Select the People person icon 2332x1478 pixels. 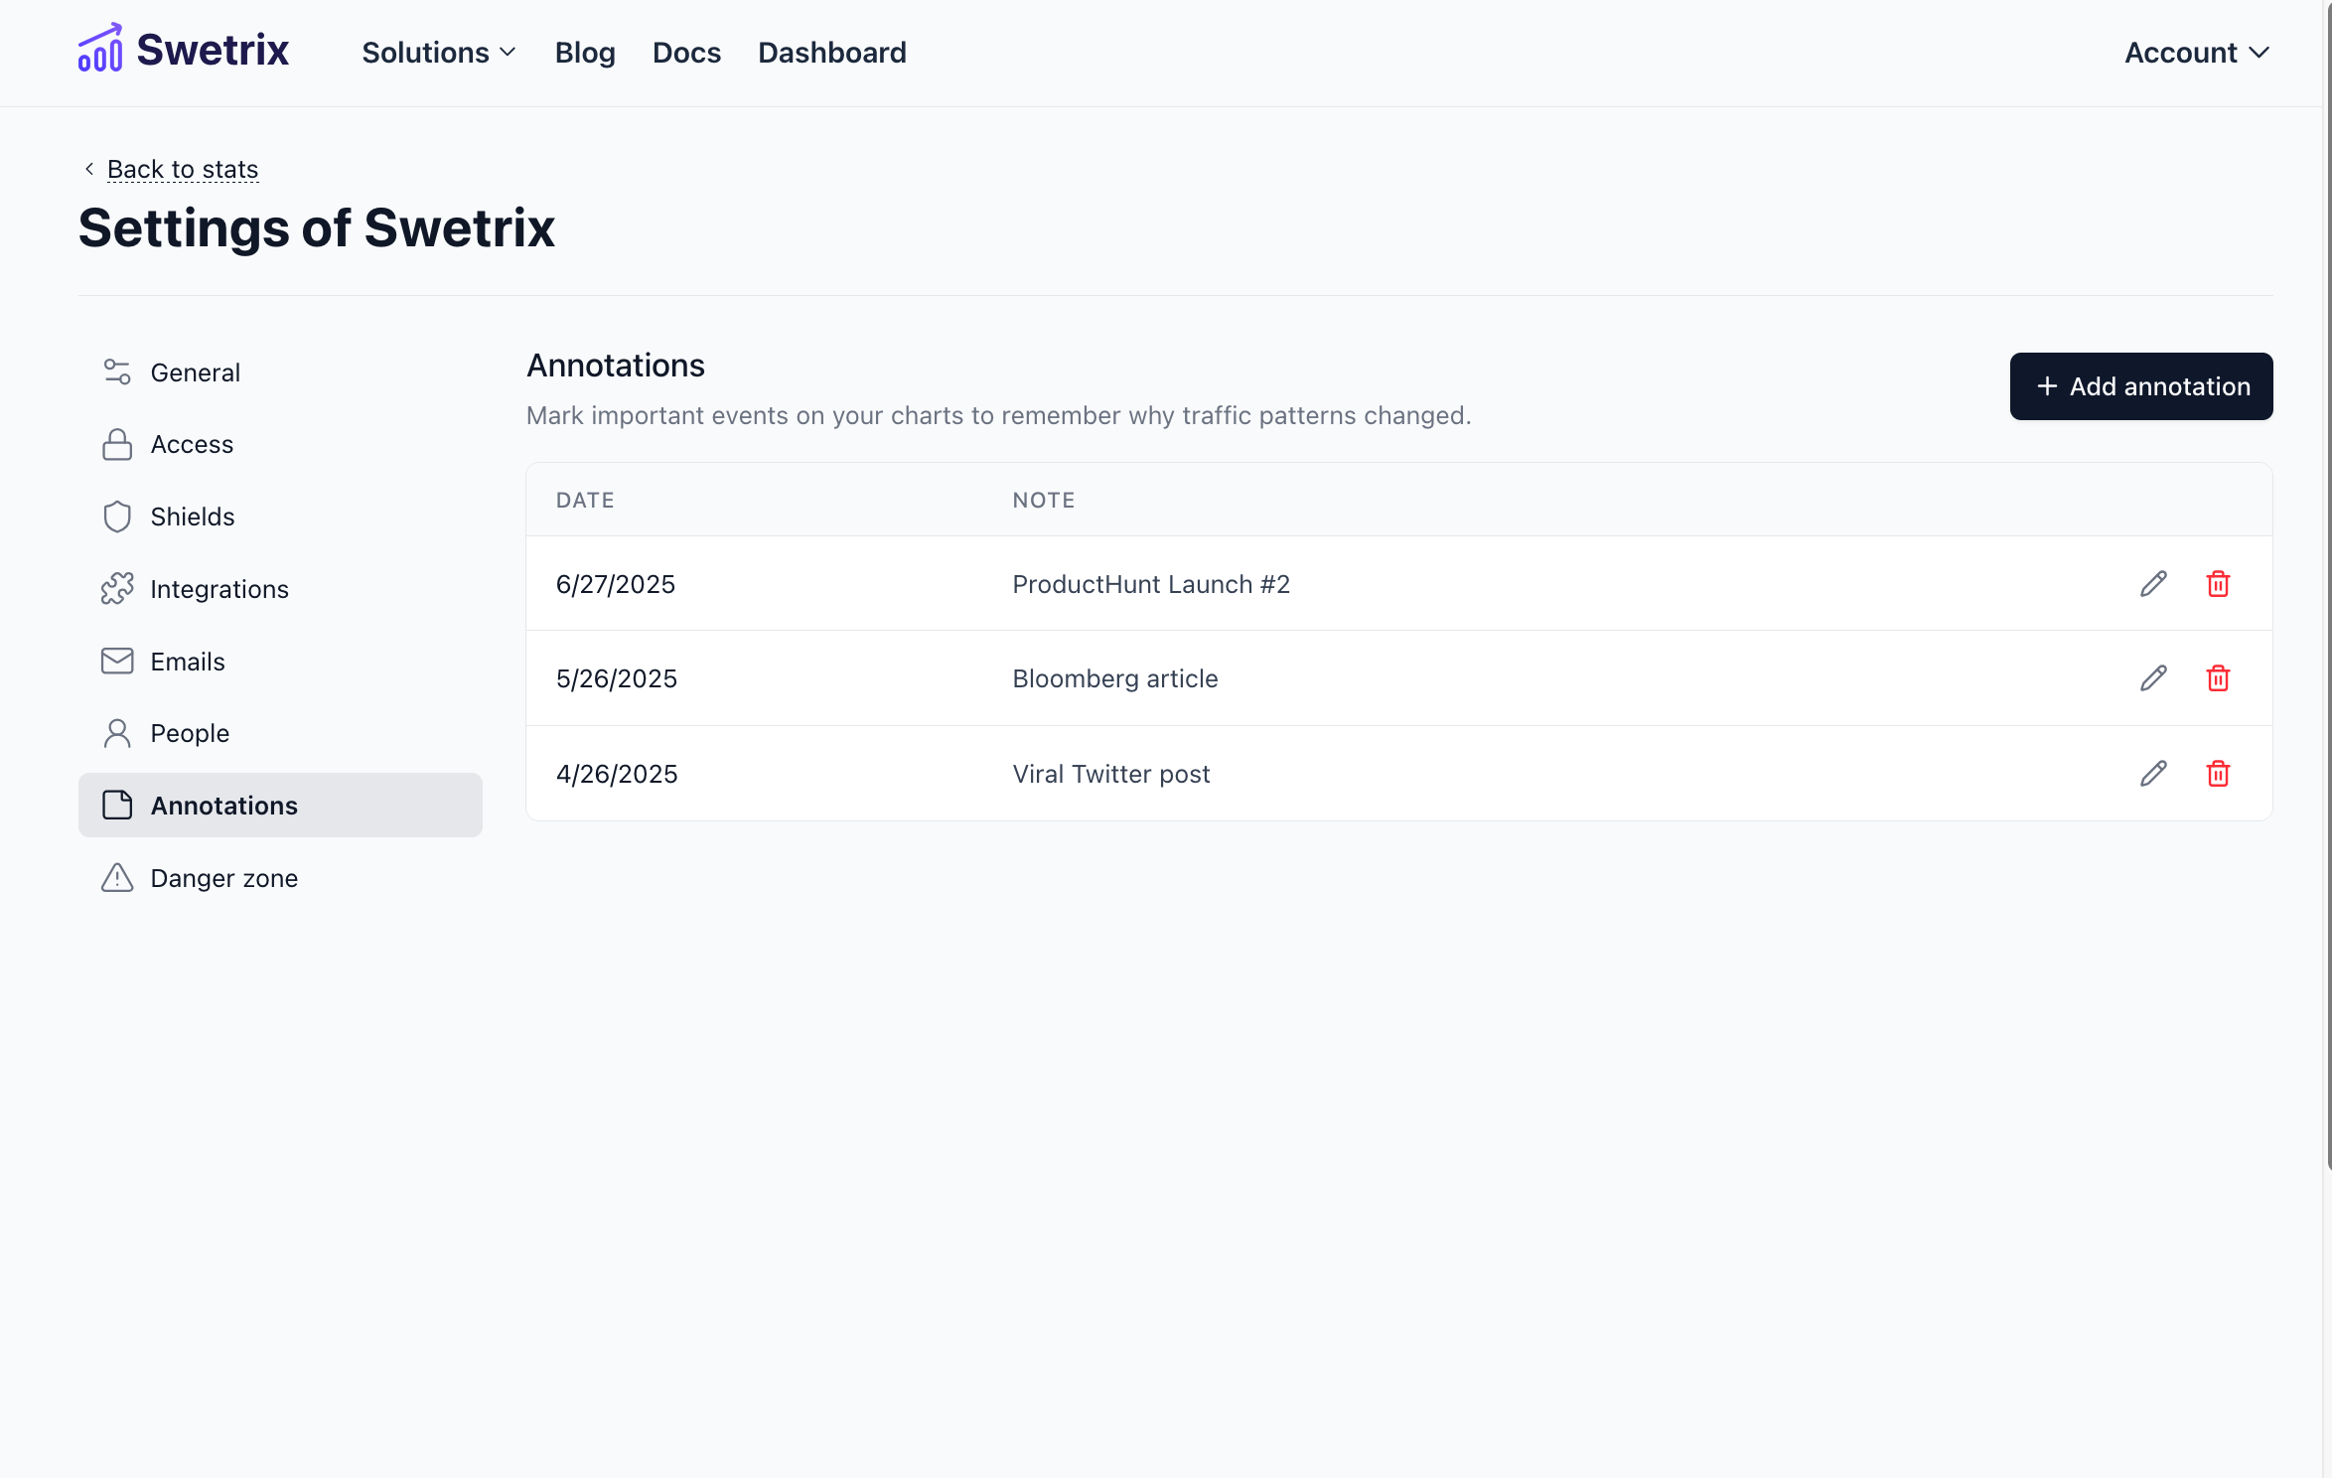pos(117,733)
